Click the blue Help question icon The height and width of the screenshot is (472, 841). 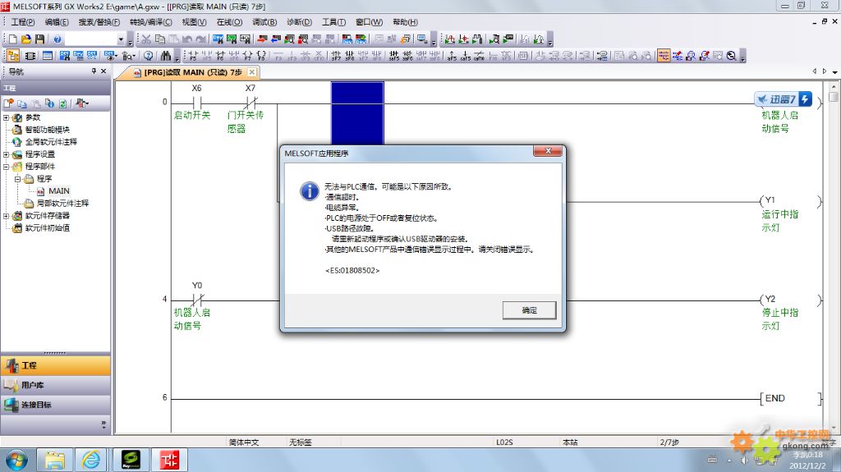click(x=57, y=39)
